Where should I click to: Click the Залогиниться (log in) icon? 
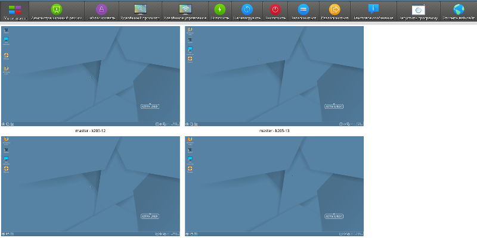click(x=303, y=10)
